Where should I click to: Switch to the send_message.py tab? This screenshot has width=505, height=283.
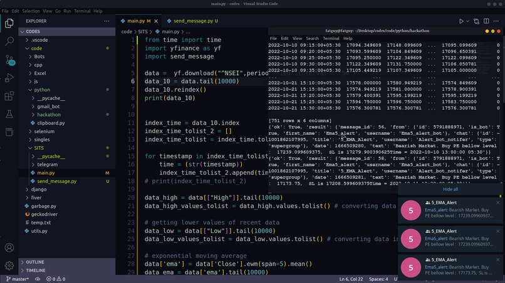click(192, 21)
